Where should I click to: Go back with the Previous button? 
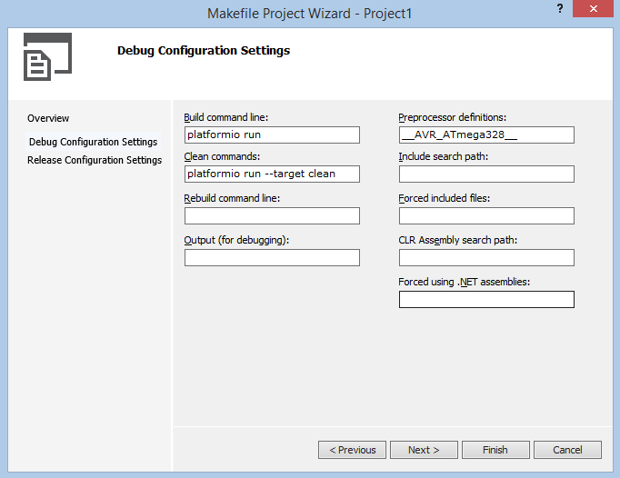tap(352, 450)
